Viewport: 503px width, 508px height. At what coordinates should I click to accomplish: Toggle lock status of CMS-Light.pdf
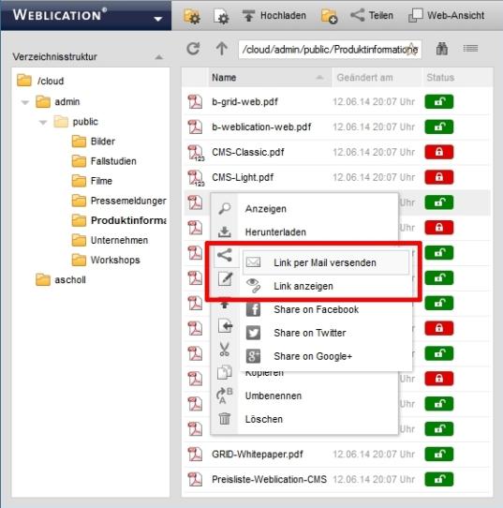(439, 177)
